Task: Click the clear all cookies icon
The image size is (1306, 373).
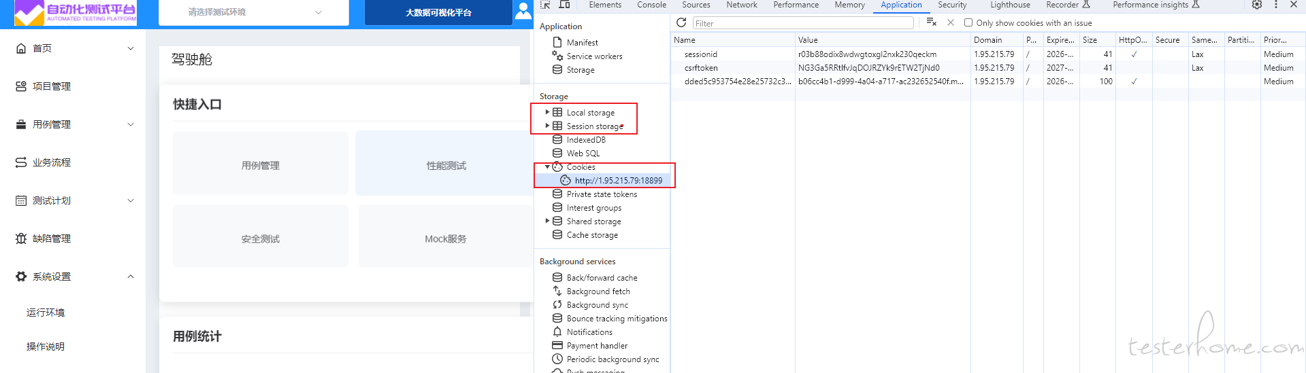Action: (931, 23)
